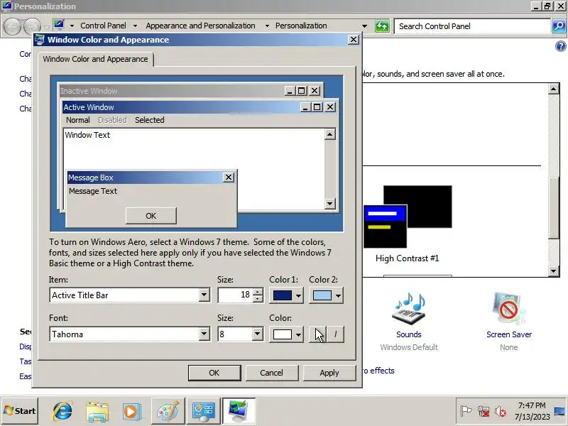
Task: Select the Window Color and Appearance tab
Action: (x=95, y=59)
